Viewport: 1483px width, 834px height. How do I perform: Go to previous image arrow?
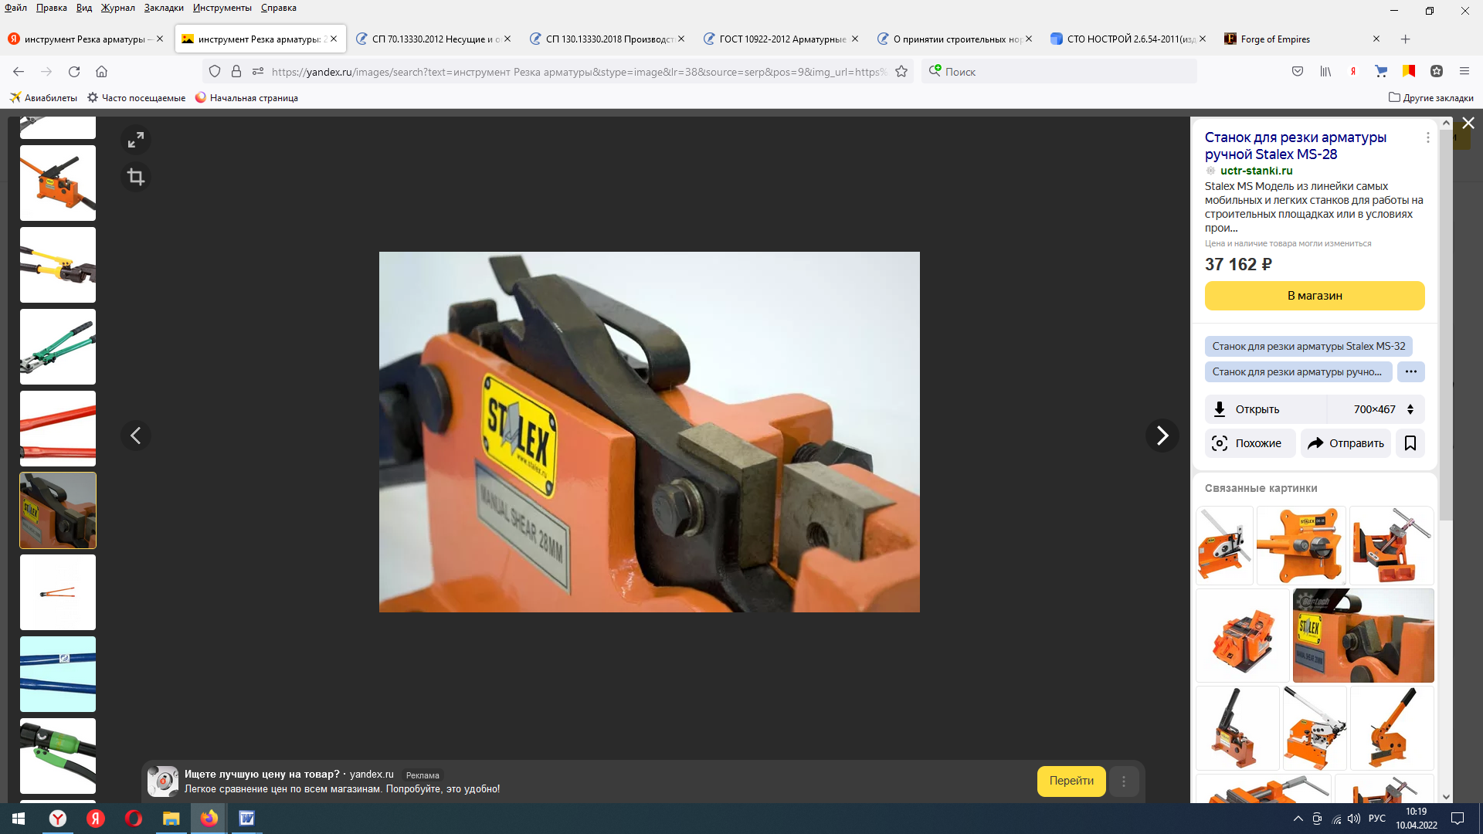136,436
